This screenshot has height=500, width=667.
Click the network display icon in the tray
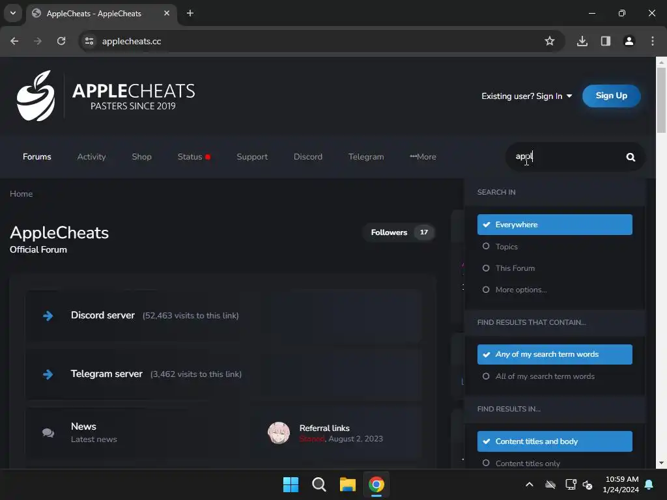571,484
